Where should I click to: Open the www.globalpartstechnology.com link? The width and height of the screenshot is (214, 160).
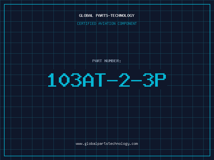(107, 144)
